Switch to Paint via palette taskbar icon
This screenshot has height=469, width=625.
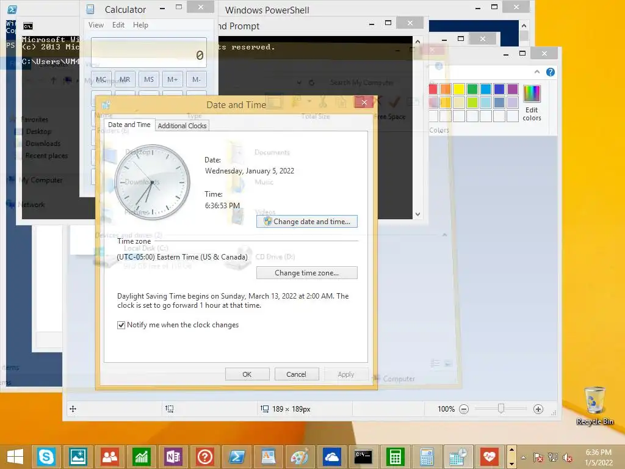click(300, 457)
